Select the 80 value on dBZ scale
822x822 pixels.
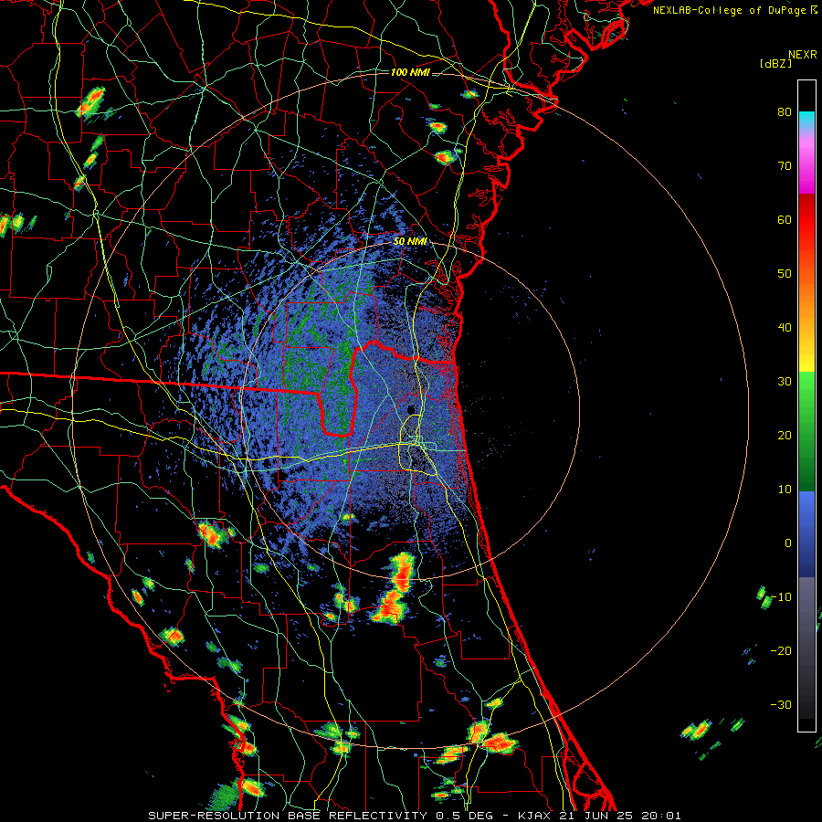tap(785, 112)
